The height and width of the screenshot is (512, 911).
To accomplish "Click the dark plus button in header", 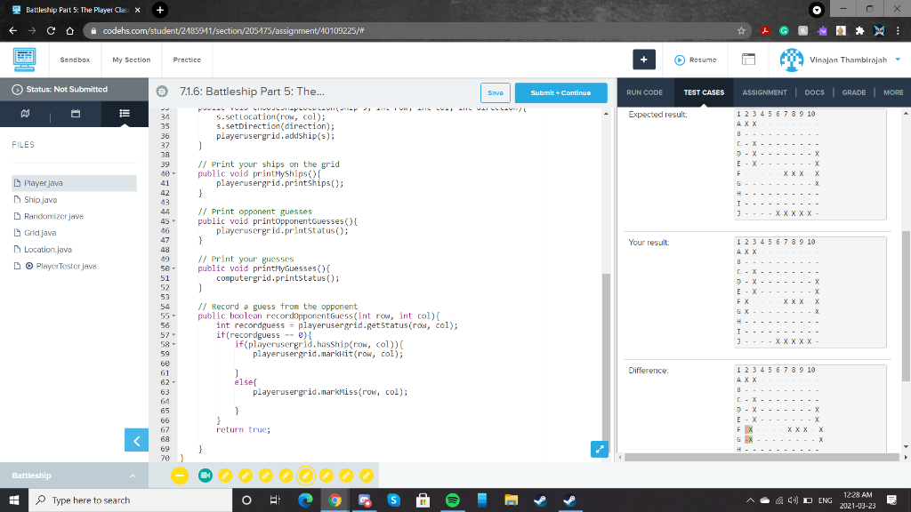I will [x=644, y=60].
